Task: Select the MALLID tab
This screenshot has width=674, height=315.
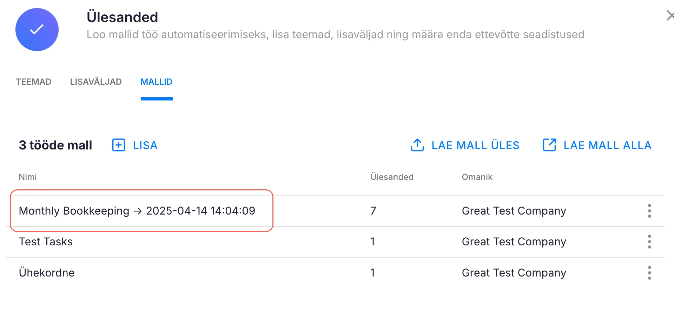Action: tap(157, 82)
